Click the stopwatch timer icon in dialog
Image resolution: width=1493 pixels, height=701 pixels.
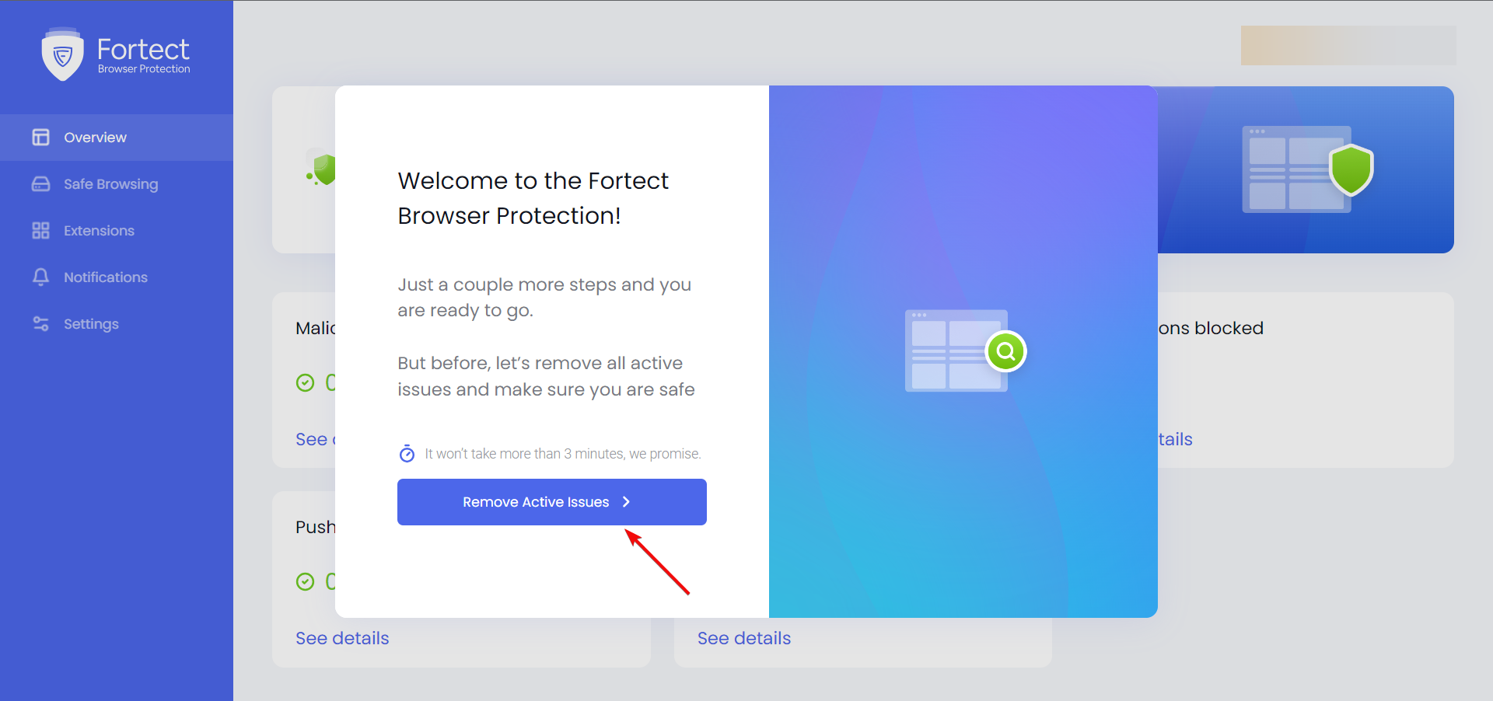407,453
